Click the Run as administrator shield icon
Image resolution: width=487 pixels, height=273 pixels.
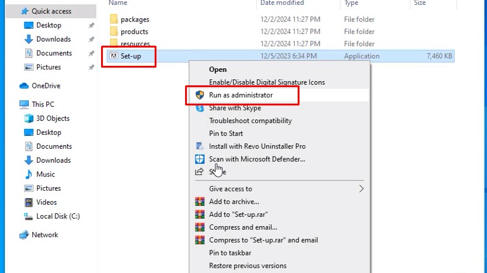(199, 95)
